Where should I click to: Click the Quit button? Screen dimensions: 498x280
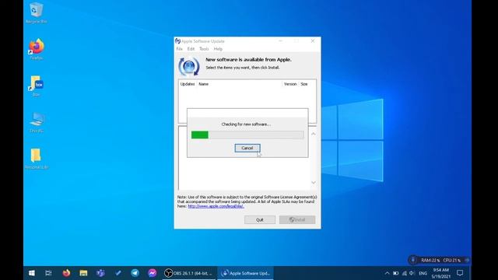pos(260,219)
